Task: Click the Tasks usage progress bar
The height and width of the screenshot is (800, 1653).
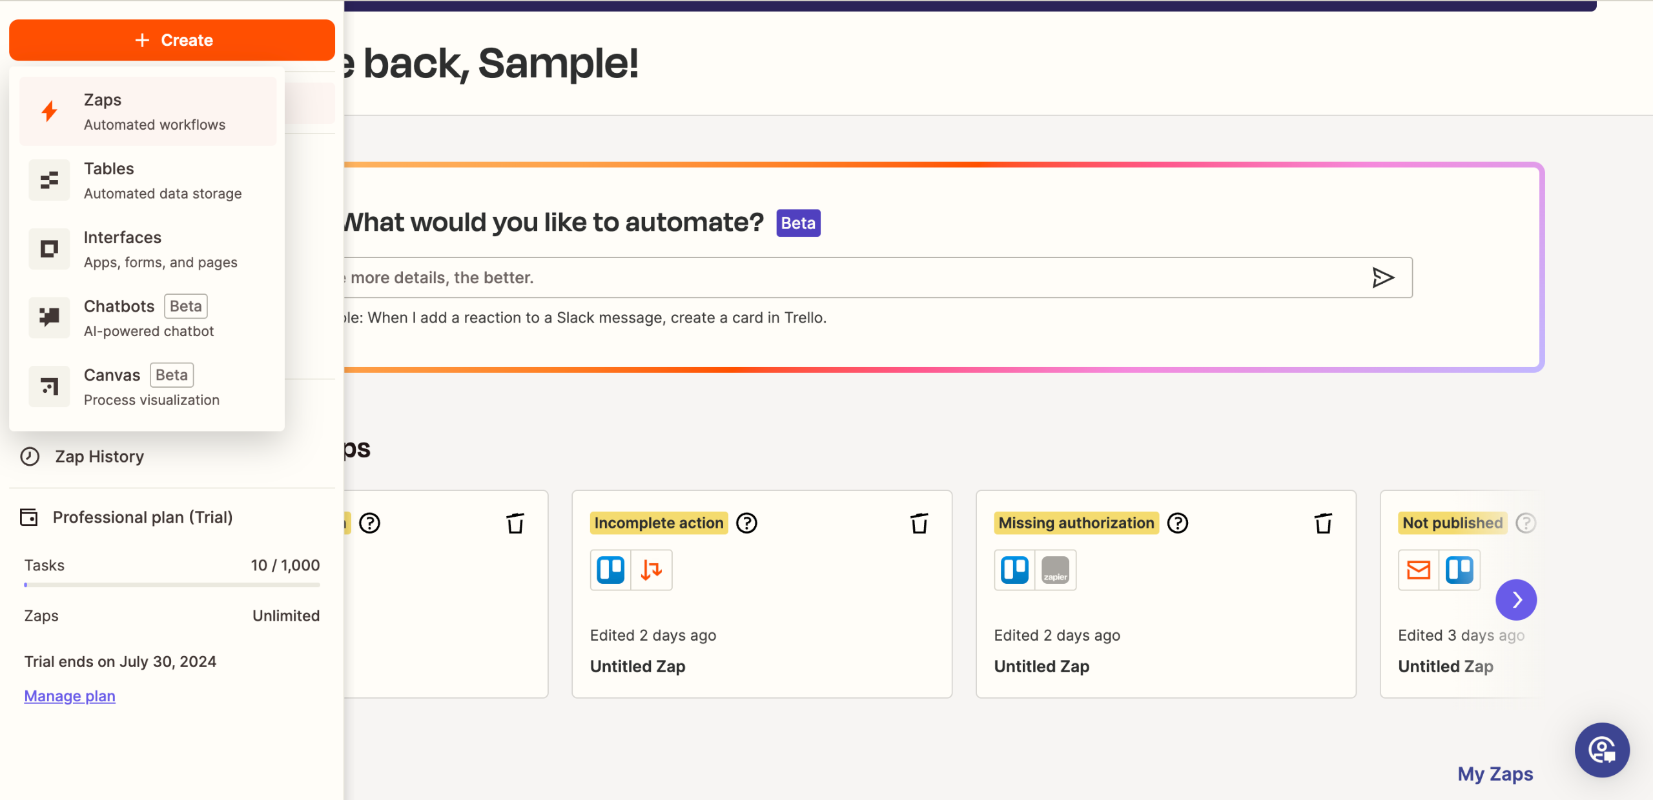Action: point(172,585)
